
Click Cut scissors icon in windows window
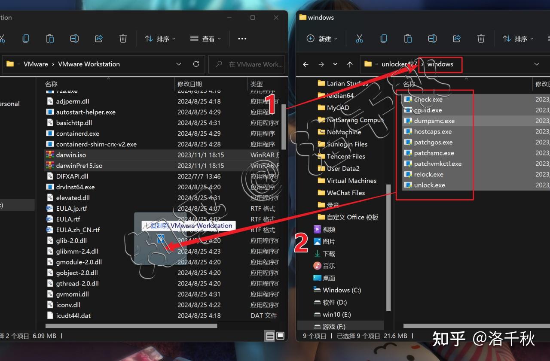(x=359, y=39)
